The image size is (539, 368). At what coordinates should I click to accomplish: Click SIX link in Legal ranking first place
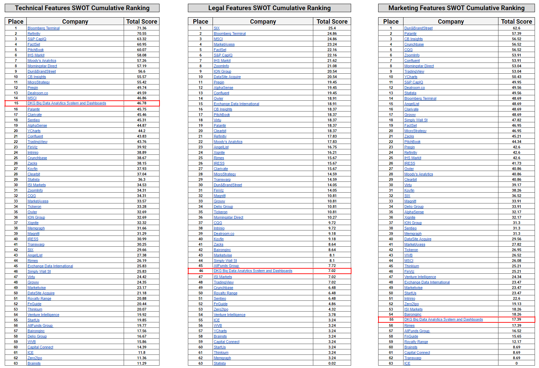coord(217,28)
